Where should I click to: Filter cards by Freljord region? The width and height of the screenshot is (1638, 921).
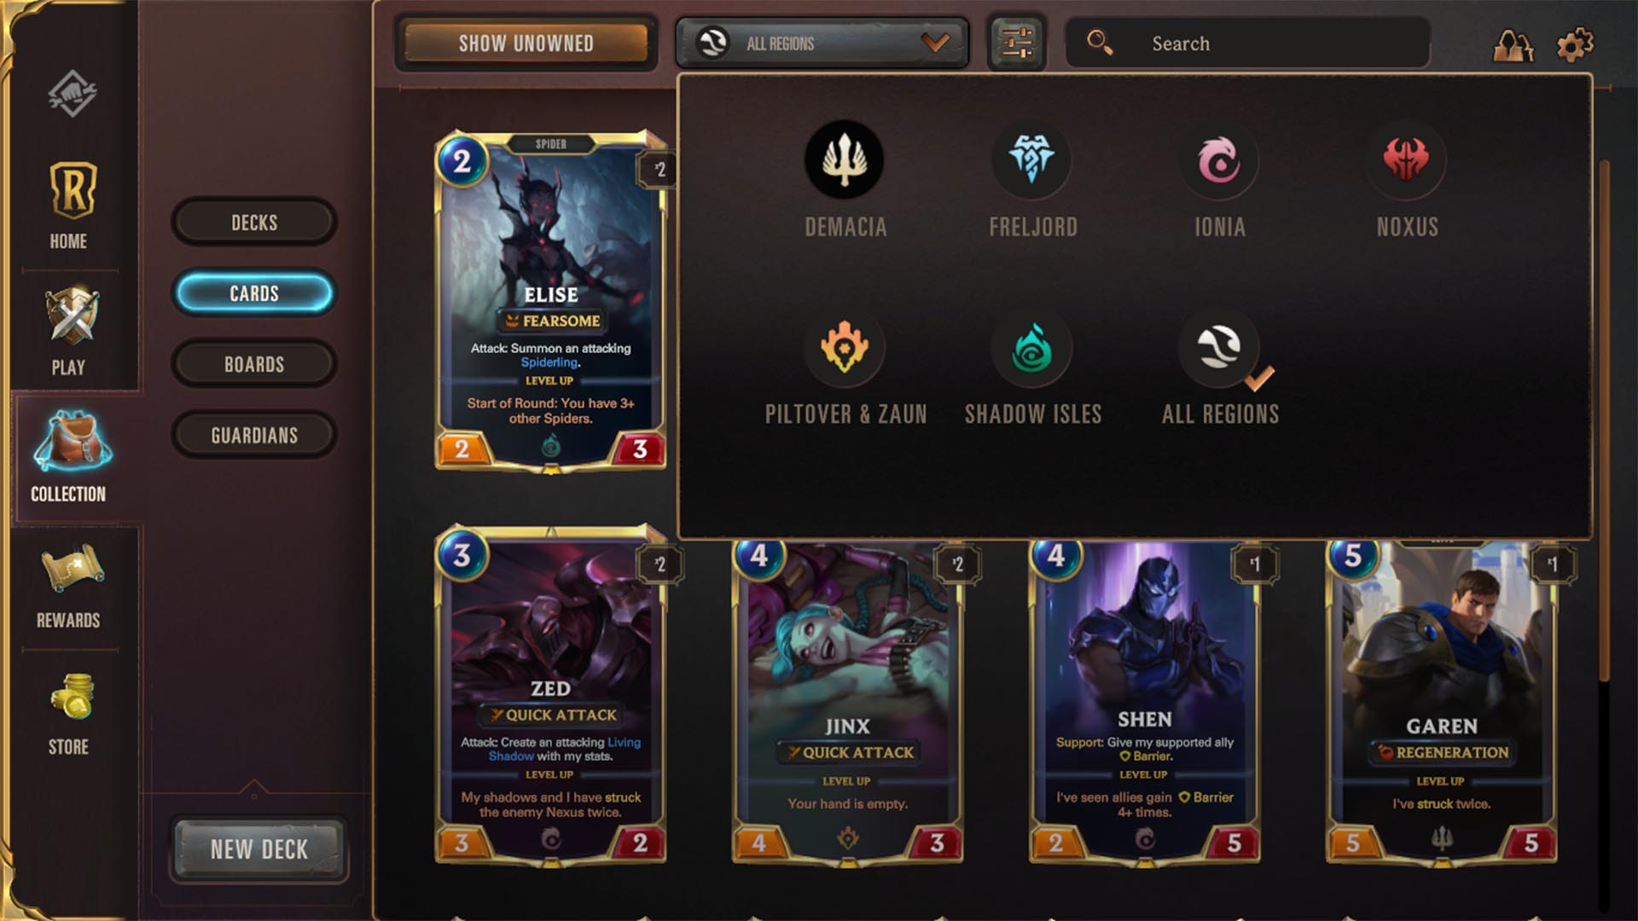[1032, 160]
